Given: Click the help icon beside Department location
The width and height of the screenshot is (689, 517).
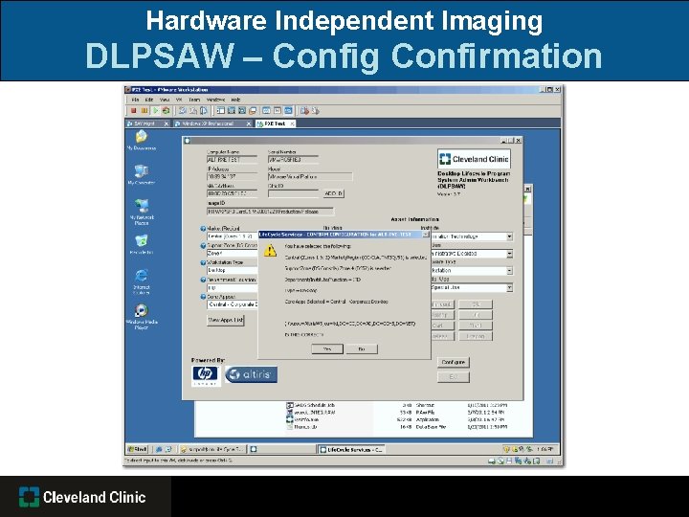Looking at the screenshot, I should pyautogui.click(x=203, y=280).
